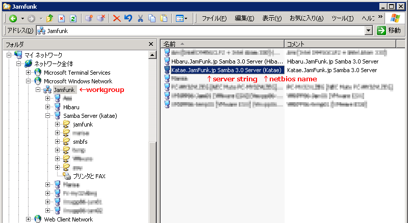This screenshot has width=408, height=223.
Task: Click the Jamfunk workgroup icon in address bar
Action: tap(41, 30)
